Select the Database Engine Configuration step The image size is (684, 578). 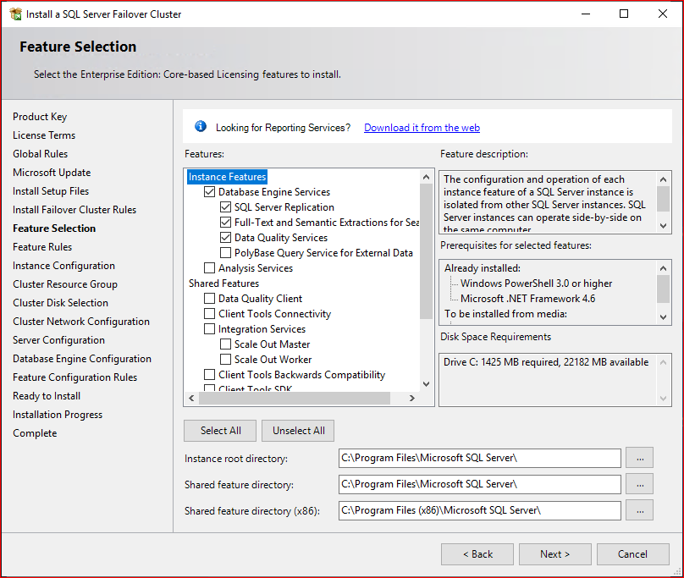click(x=82, y=359)
